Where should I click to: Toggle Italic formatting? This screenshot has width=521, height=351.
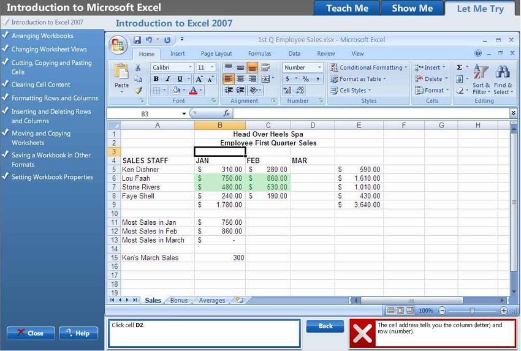(168, 78)
